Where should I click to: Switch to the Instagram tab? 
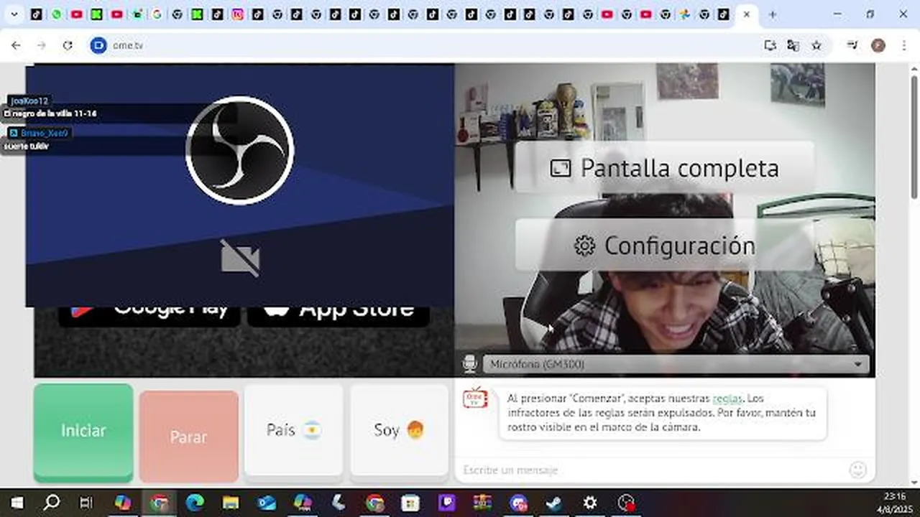click(238, 14)
